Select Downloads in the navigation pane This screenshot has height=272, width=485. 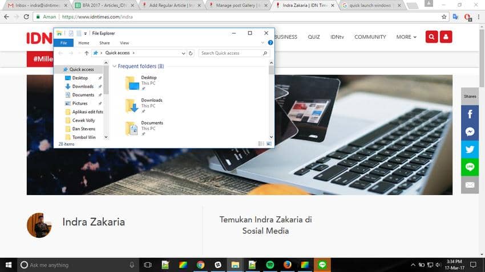click(83, 86)
